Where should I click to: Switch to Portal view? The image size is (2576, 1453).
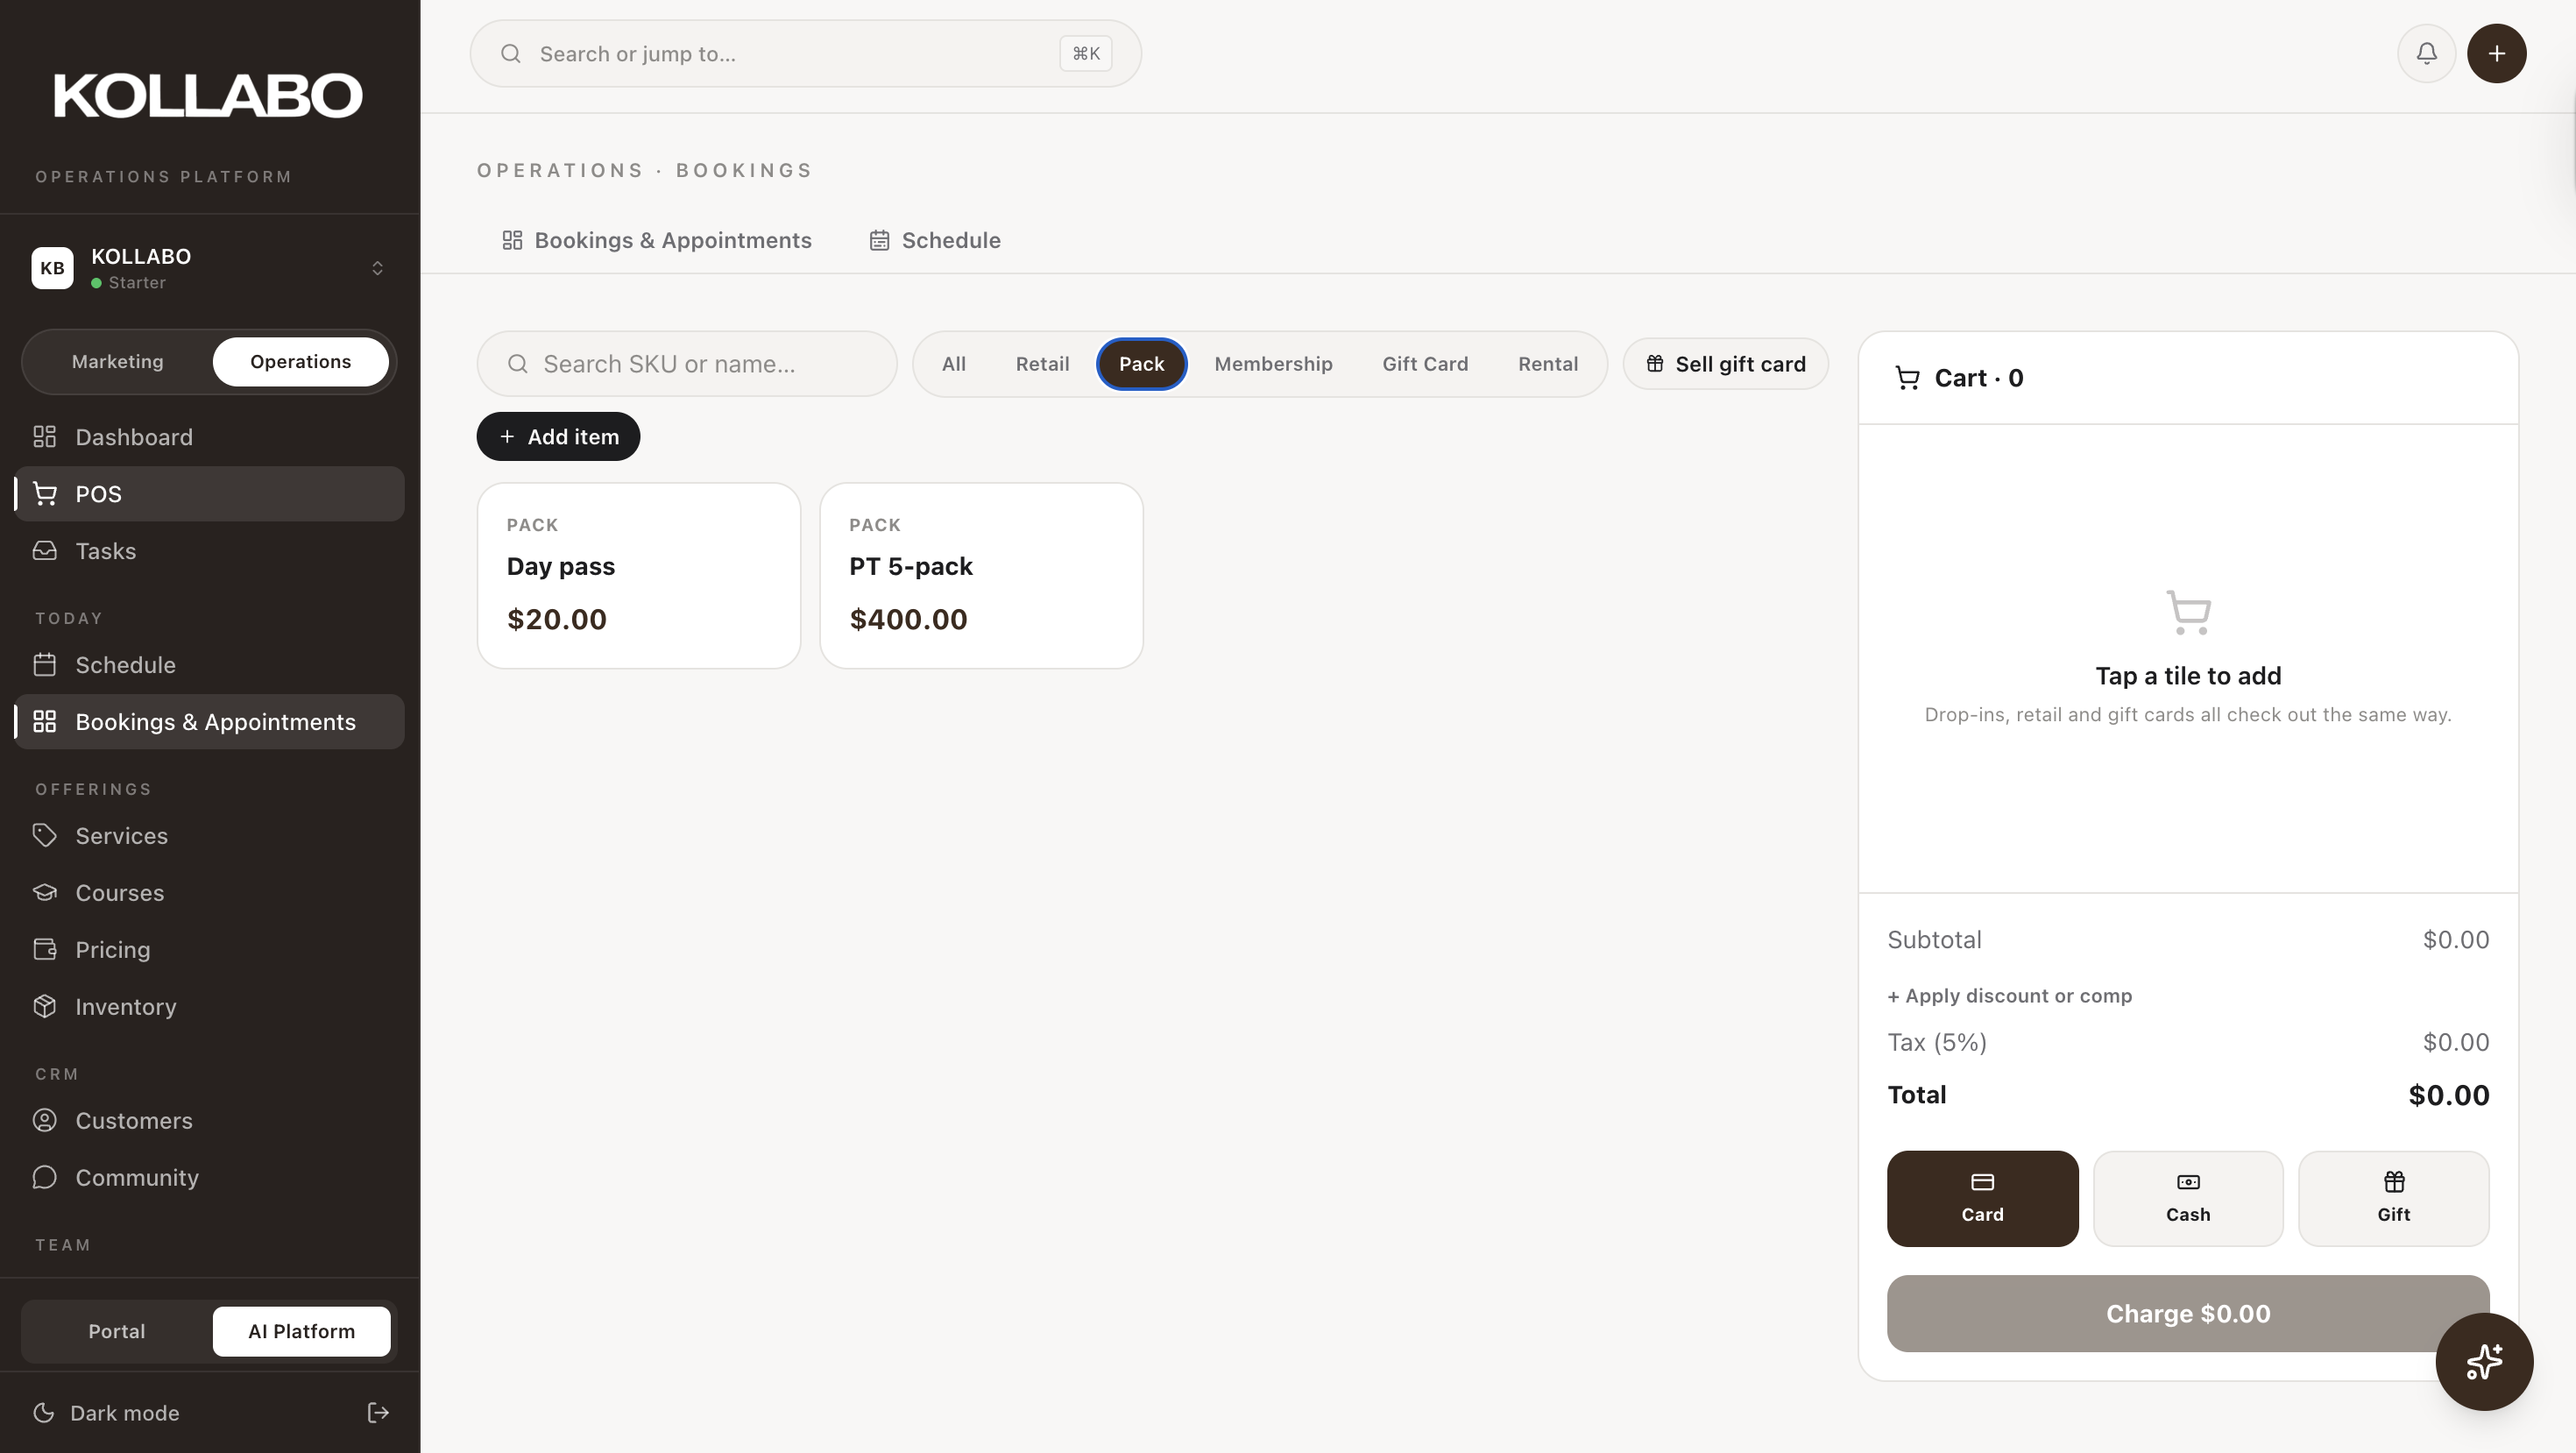116,1331
